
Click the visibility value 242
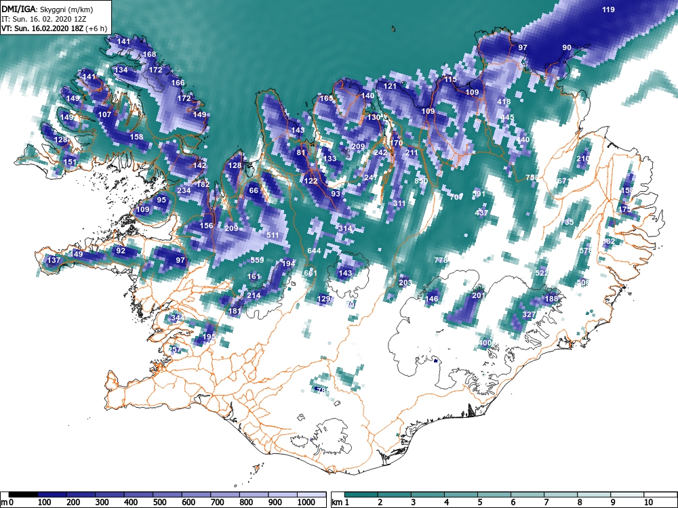[x=380, y=152]
